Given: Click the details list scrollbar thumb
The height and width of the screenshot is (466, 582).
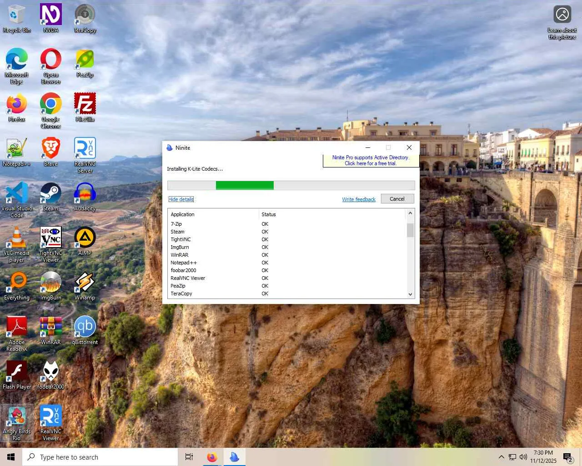Looking at the screenshot, I should [x=410, y=230].
